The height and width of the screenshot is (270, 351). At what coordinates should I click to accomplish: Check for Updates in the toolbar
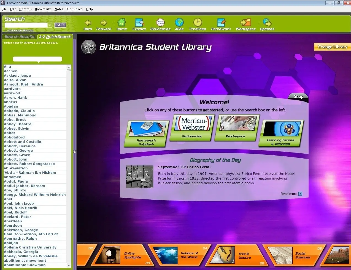click(x=267, y=24)
